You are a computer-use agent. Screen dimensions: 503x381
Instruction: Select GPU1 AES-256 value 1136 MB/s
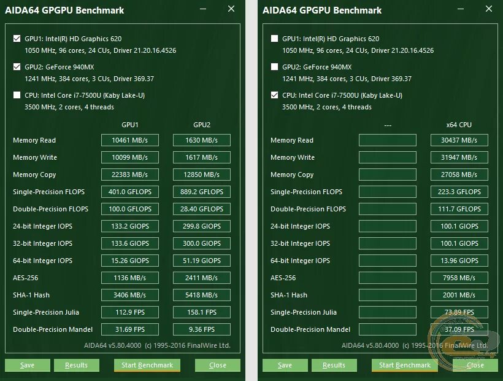click(130, 278)
